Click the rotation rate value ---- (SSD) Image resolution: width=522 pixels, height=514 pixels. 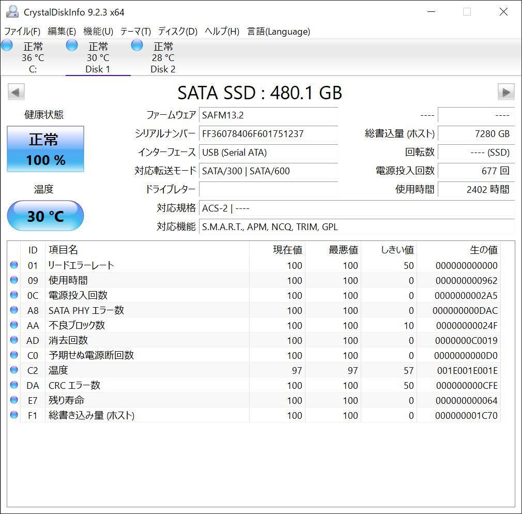[x=477, y=153]
